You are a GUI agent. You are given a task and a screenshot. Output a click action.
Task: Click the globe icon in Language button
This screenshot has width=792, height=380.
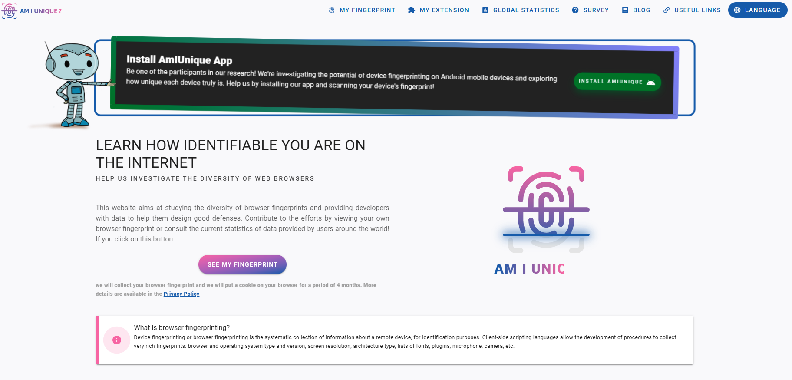737,10
